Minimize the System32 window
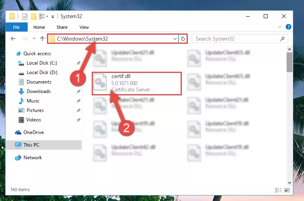304x201 pixels. click(248, 17)
